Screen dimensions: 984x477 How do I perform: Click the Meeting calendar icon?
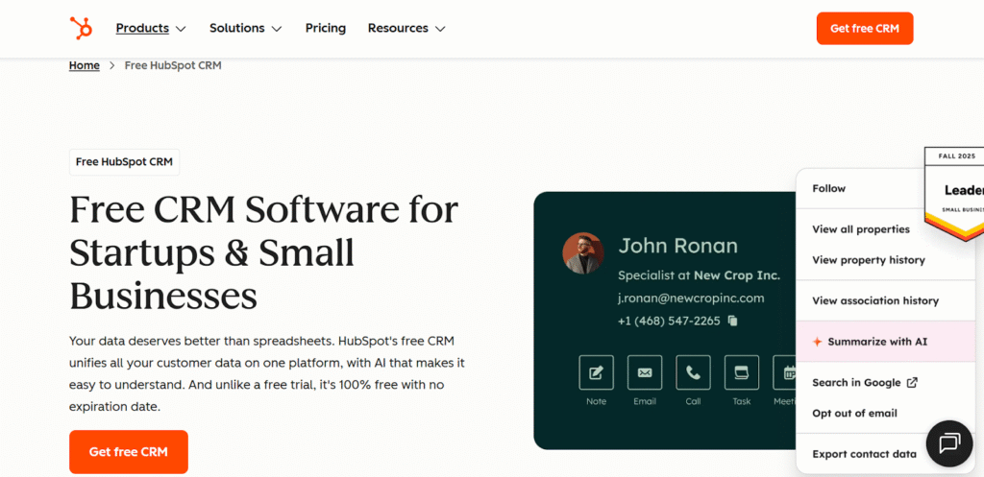(788, 372)
